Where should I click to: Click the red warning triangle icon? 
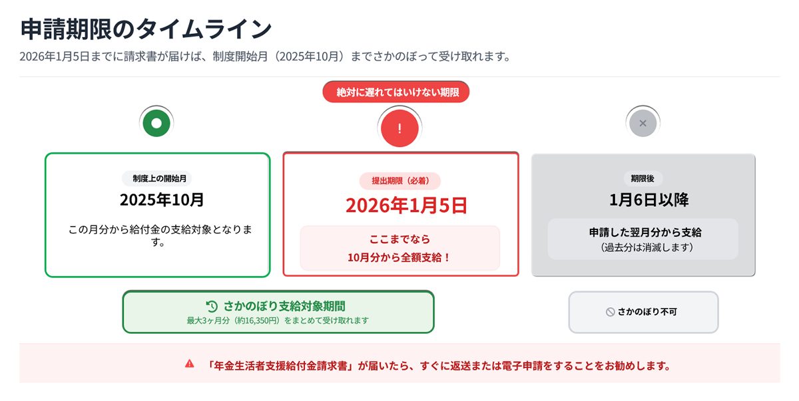click(x=190, y=364)
